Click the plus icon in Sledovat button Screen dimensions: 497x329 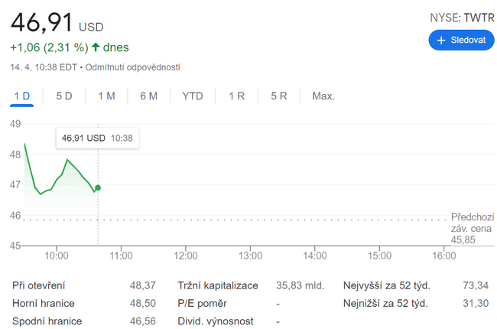441,40
